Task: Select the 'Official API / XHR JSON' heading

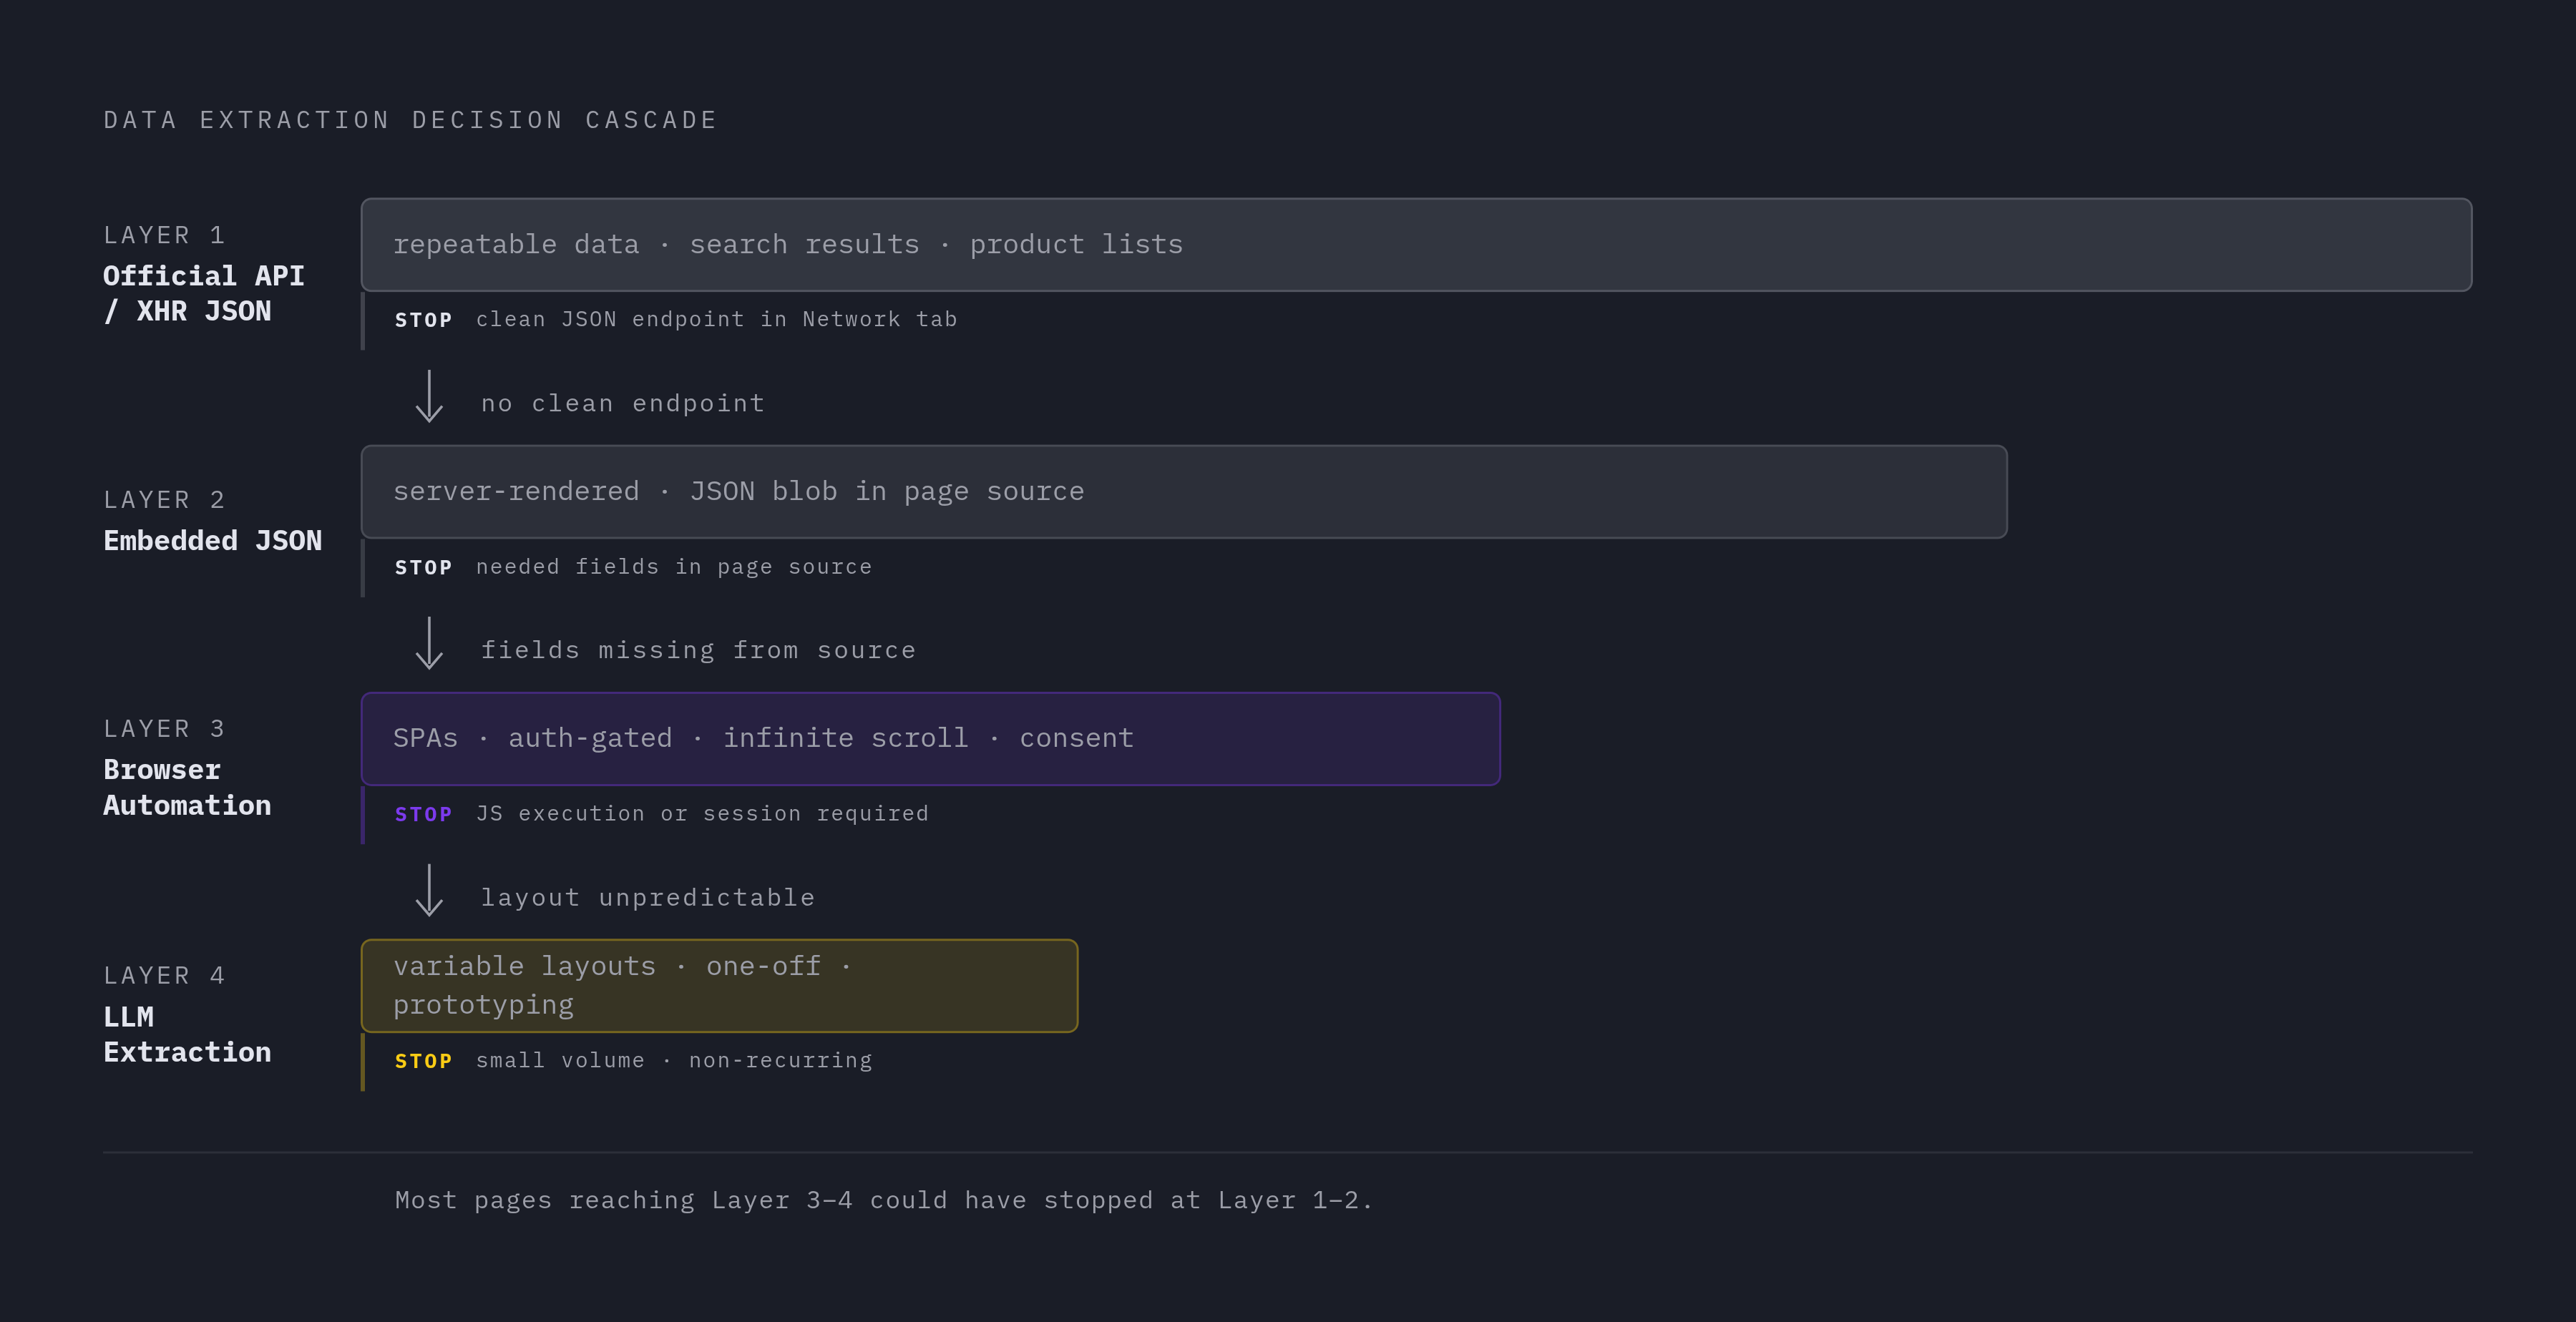Action: point(204,293)
